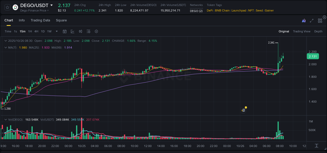327x153 pixels.
Task: Open the widget layout icon
Action: coord(320,21)
